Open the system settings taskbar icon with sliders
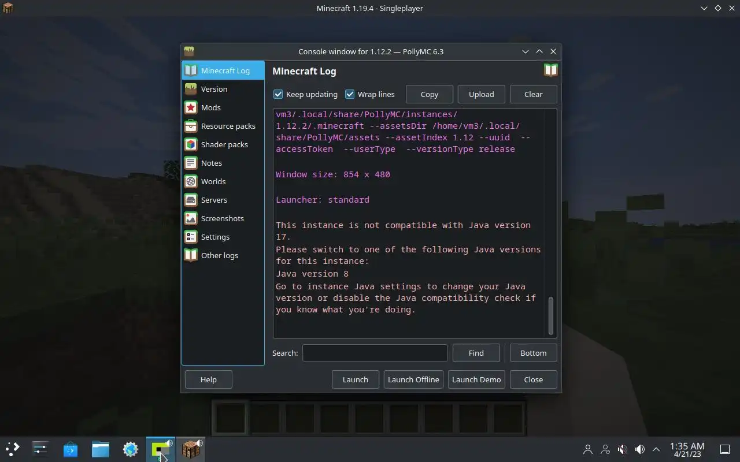The width and height of the screenshot is (740, 462). 40,449
